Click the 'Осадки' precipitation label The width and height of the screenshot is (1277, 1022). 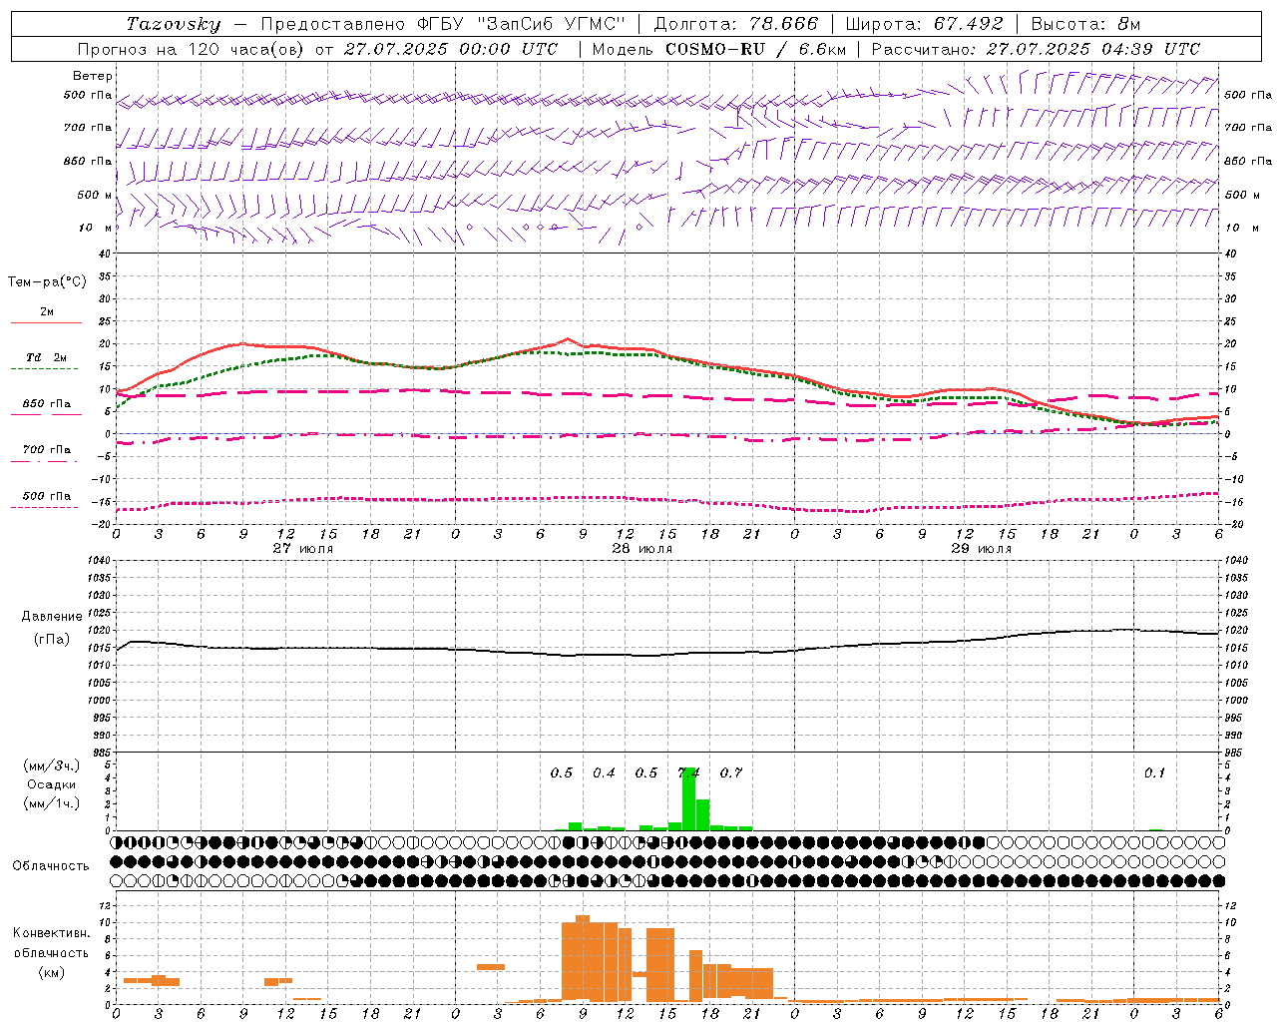[51, 784]
